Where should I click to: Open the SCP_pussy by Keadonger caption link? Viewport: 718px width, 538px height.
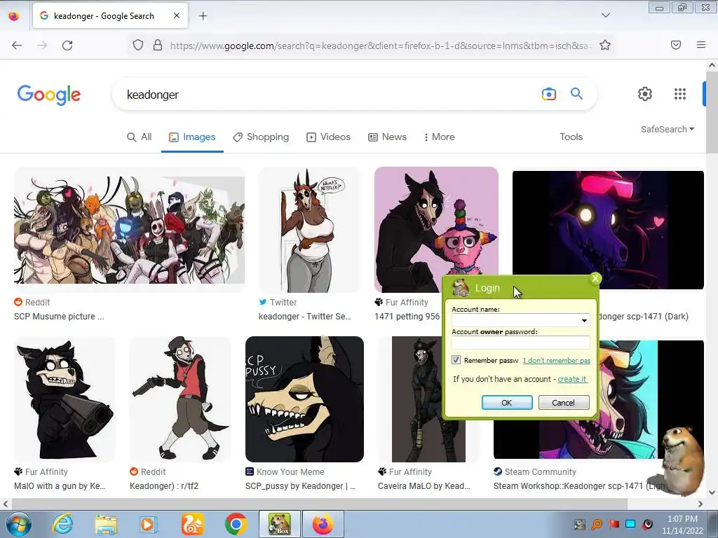pyautogui.click(x=300, y=486)
